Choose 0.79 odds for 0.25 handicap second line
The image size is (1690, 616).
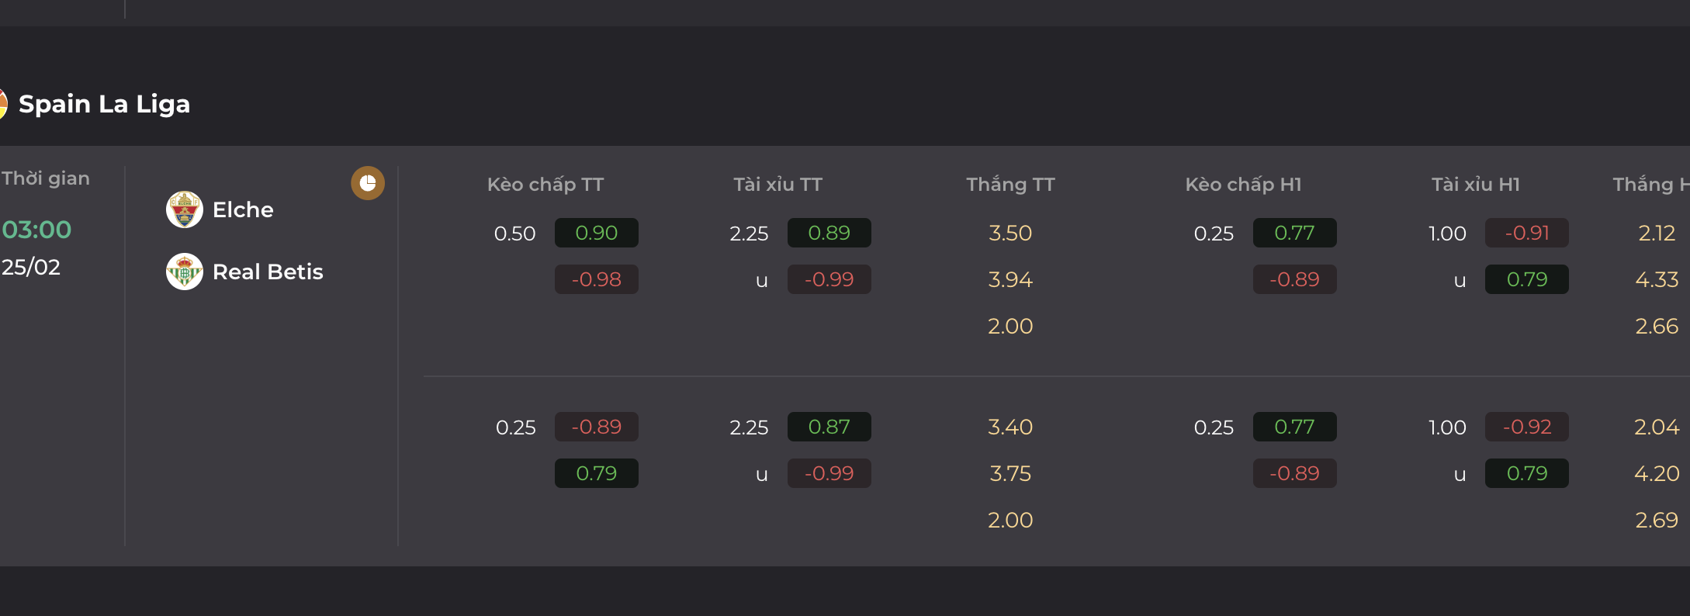pyautogui.click(x=597, y=473)
